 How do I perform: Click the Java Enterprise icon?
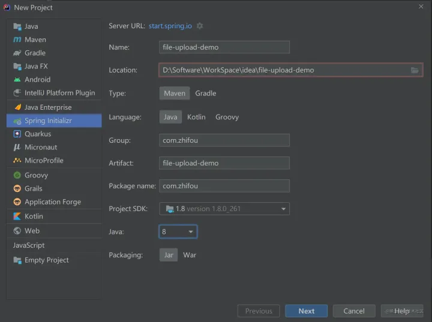click(x=17, y=107)
